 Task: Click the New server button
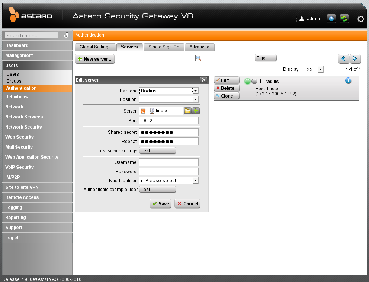95,59
